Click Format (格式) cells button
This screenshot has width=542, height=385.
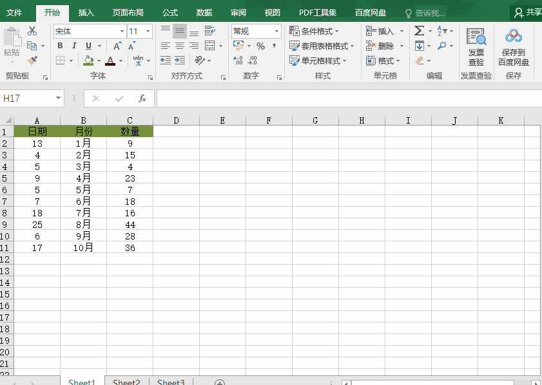click(383, 61)
